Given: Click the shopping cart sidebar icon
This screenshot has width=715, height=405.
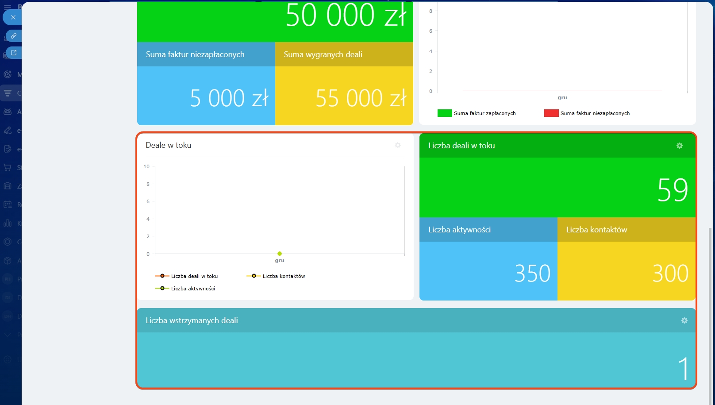Looking at the screenshot, I should [x=8, y=167].
